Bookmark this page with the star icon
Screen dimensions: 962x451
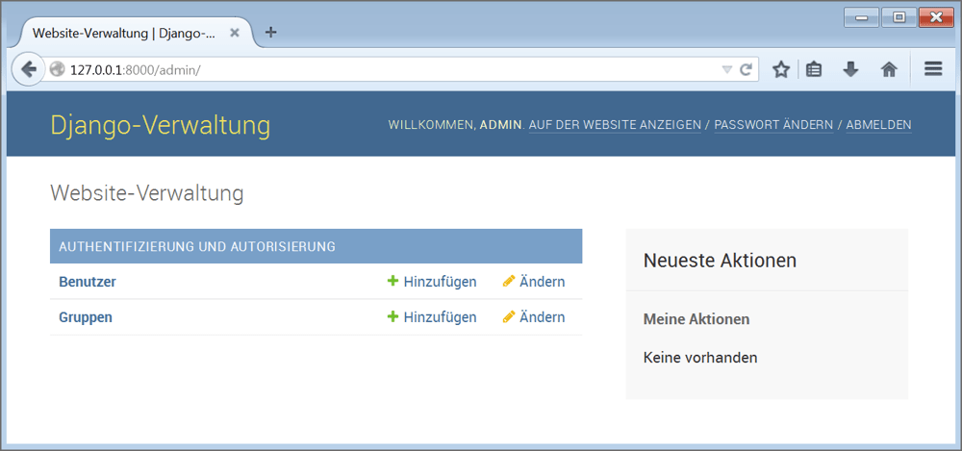point(781,69)
